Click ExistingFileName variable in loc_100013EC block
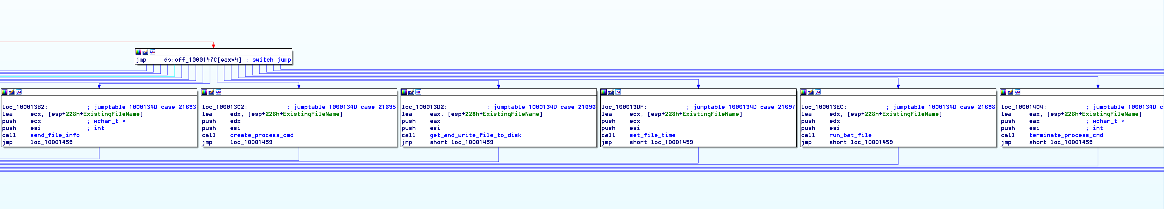Image resolution: width=1164 pixels, height=209 pixels. tap(911, 114)
